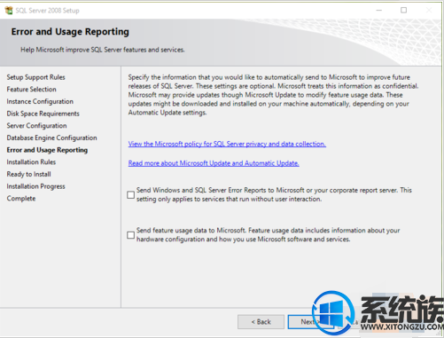Click Help Microsoft improve SQL Server subtitle
444x338 pixels.
[103, 50]
